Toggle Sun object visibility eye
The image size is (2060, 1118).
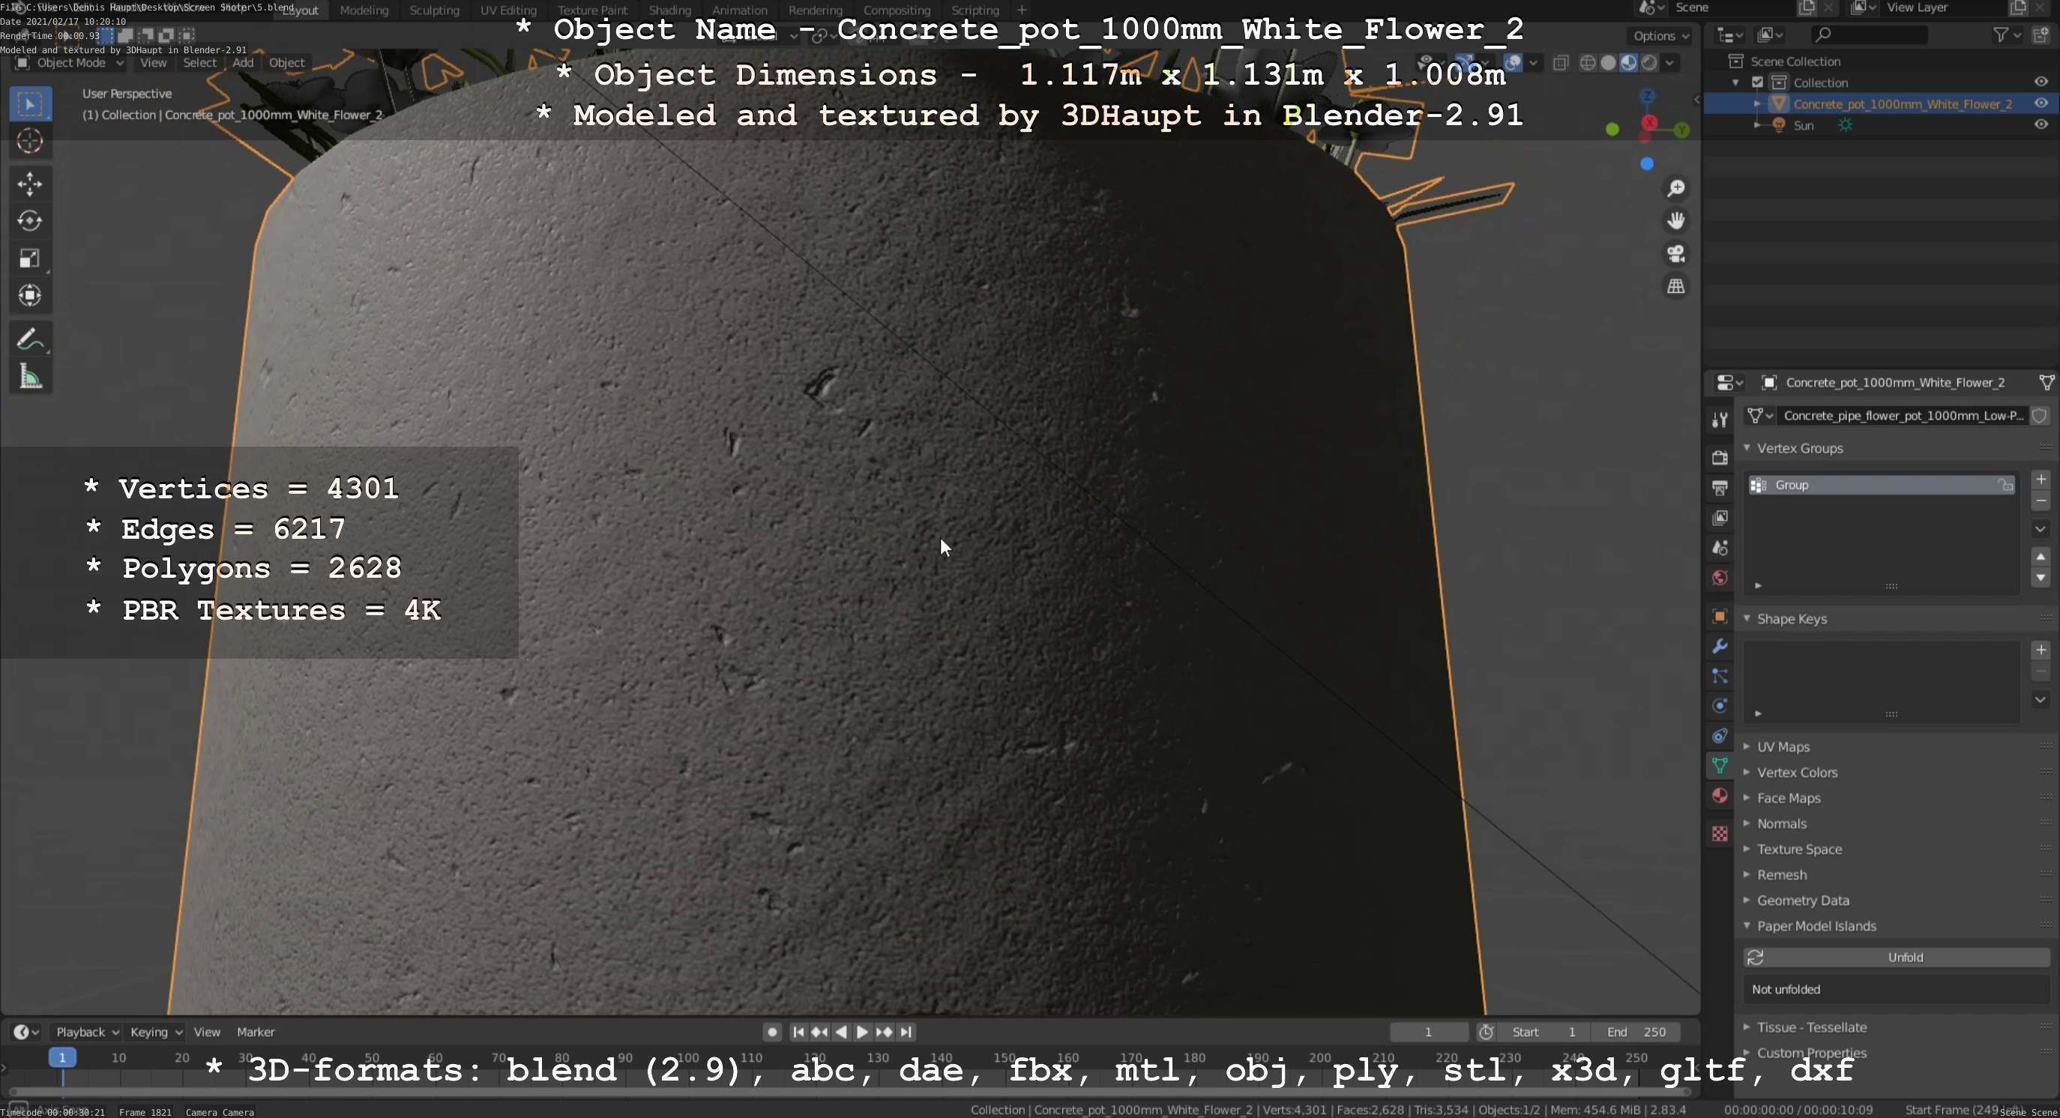click(x=2040, y=124)
